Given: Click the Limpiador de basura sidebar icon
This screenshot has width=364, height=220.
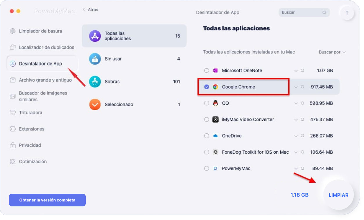Looking at the screenshot, I should tap(13, 31).
